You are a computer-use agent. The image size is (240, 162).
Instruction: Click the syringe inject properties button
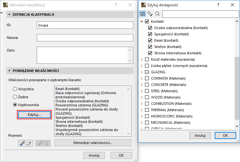43,143
